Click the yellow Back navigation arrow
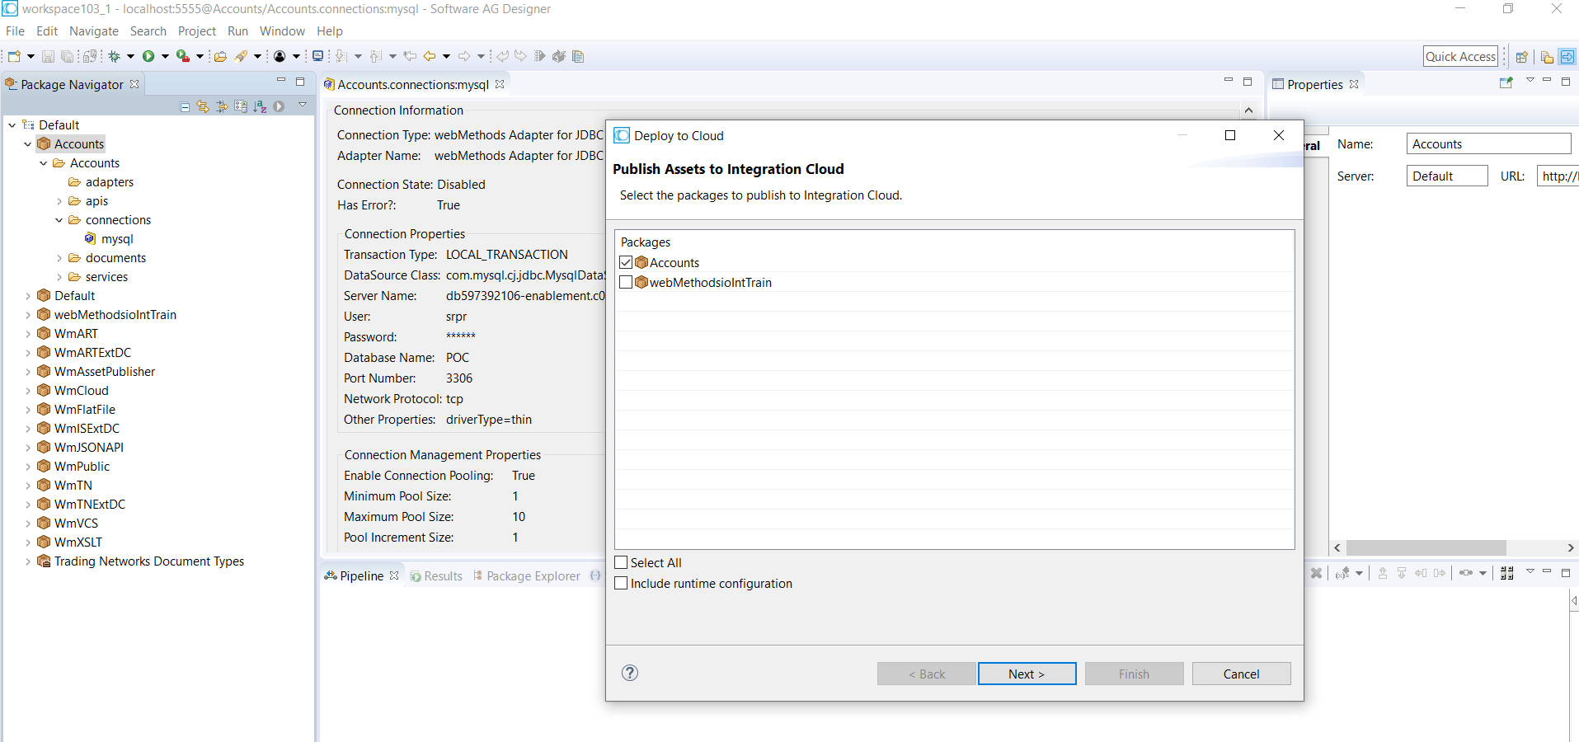 pos(430,56)
